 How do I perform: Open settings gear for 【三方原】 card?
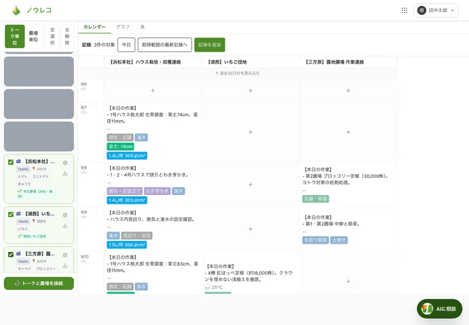point(65,255)
